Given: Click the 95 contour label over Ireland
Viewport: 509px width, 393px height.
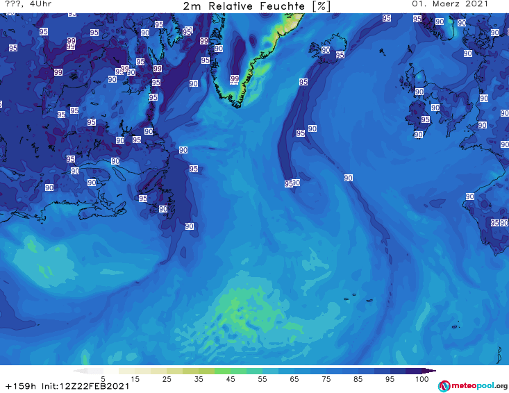Looking at the screenshot, I should click(x=426, y=119).
